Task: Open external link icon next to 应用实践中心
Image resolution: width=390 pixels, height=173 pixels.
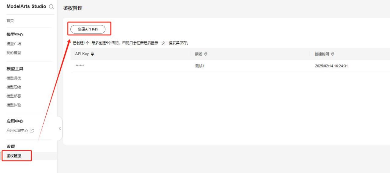Action: (32, 131)
